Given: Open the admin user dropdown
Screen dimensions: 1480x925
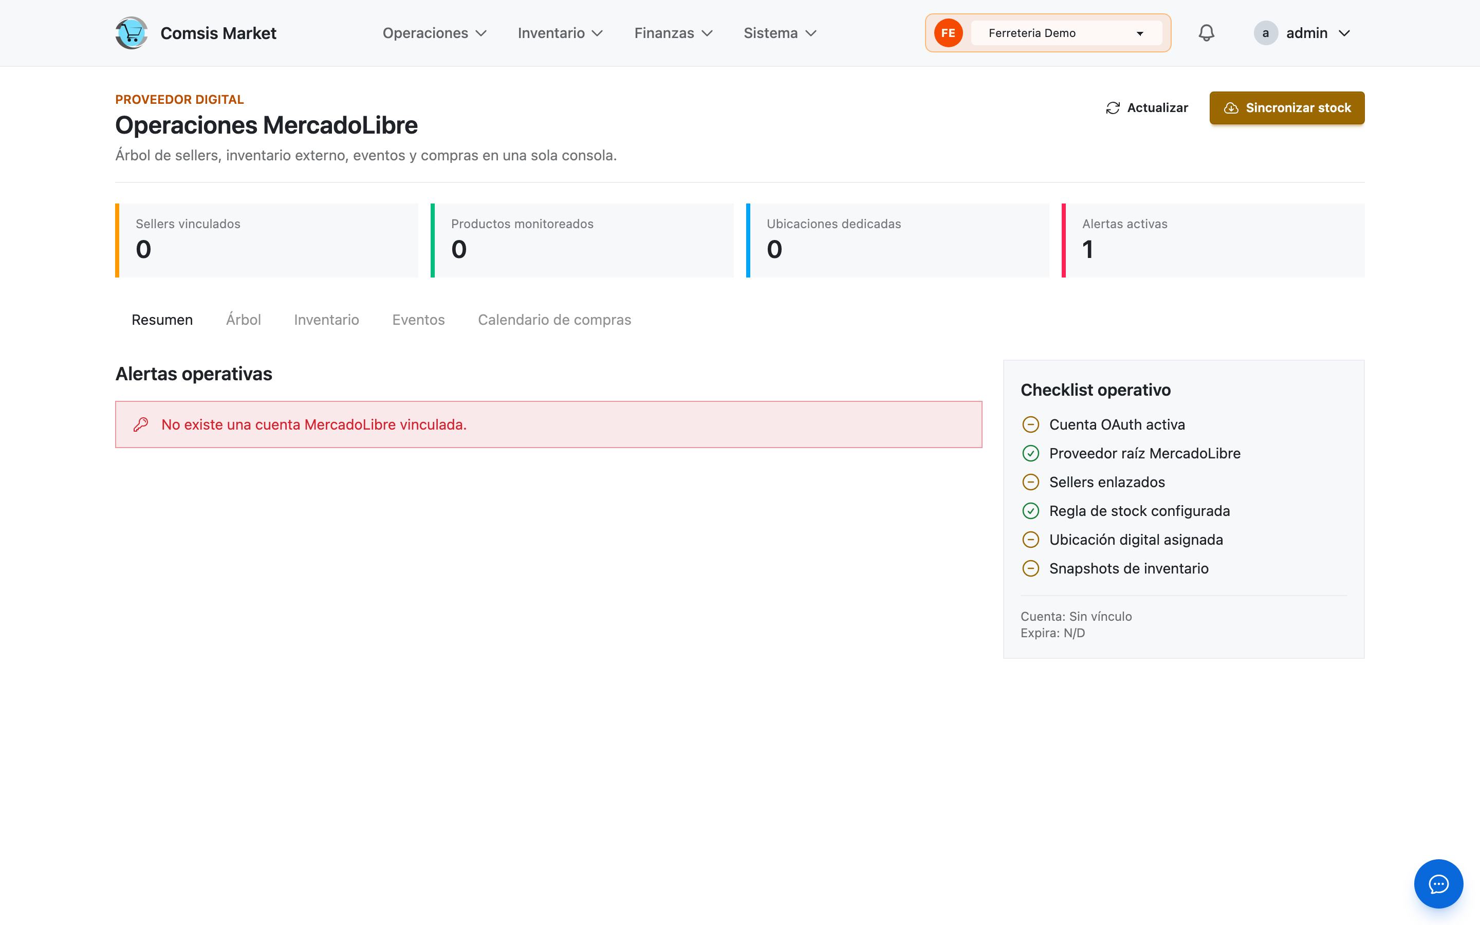Looking at the screenshot, I should (x=1303, y=33).
